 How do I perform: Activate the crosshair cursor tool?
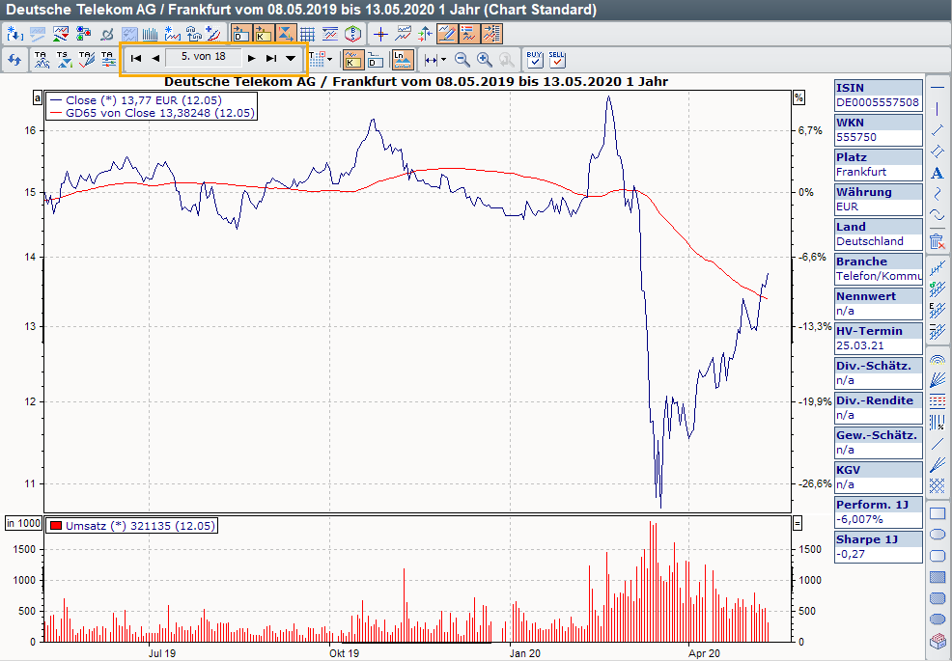(x=380, y=34)
